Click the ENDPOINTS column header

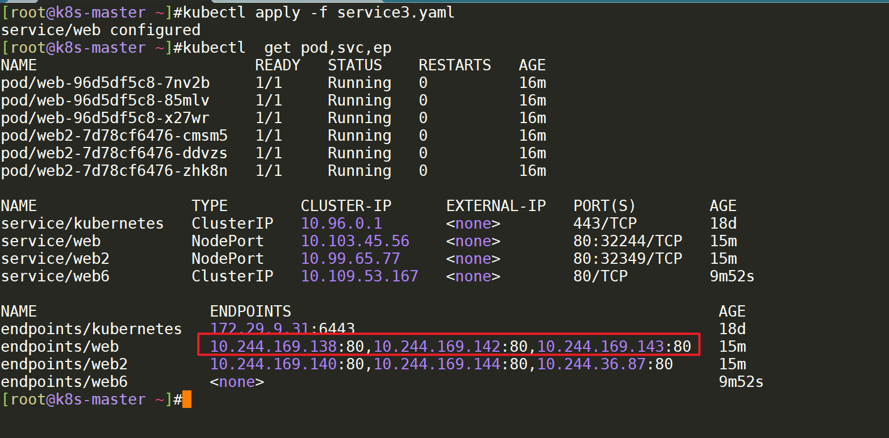[x=251, y=311]
